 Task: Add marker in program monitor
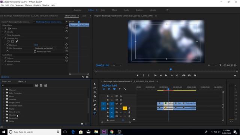tap(138, 75)
